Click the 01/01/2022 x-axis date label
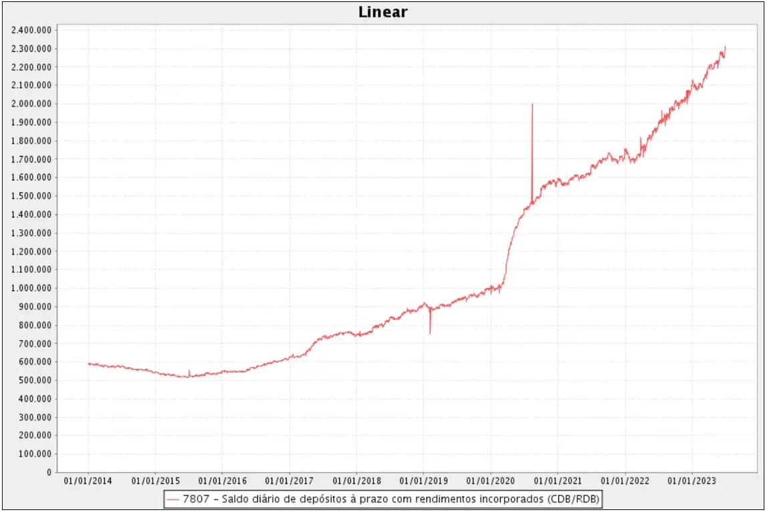 click(x=624, y=481)
